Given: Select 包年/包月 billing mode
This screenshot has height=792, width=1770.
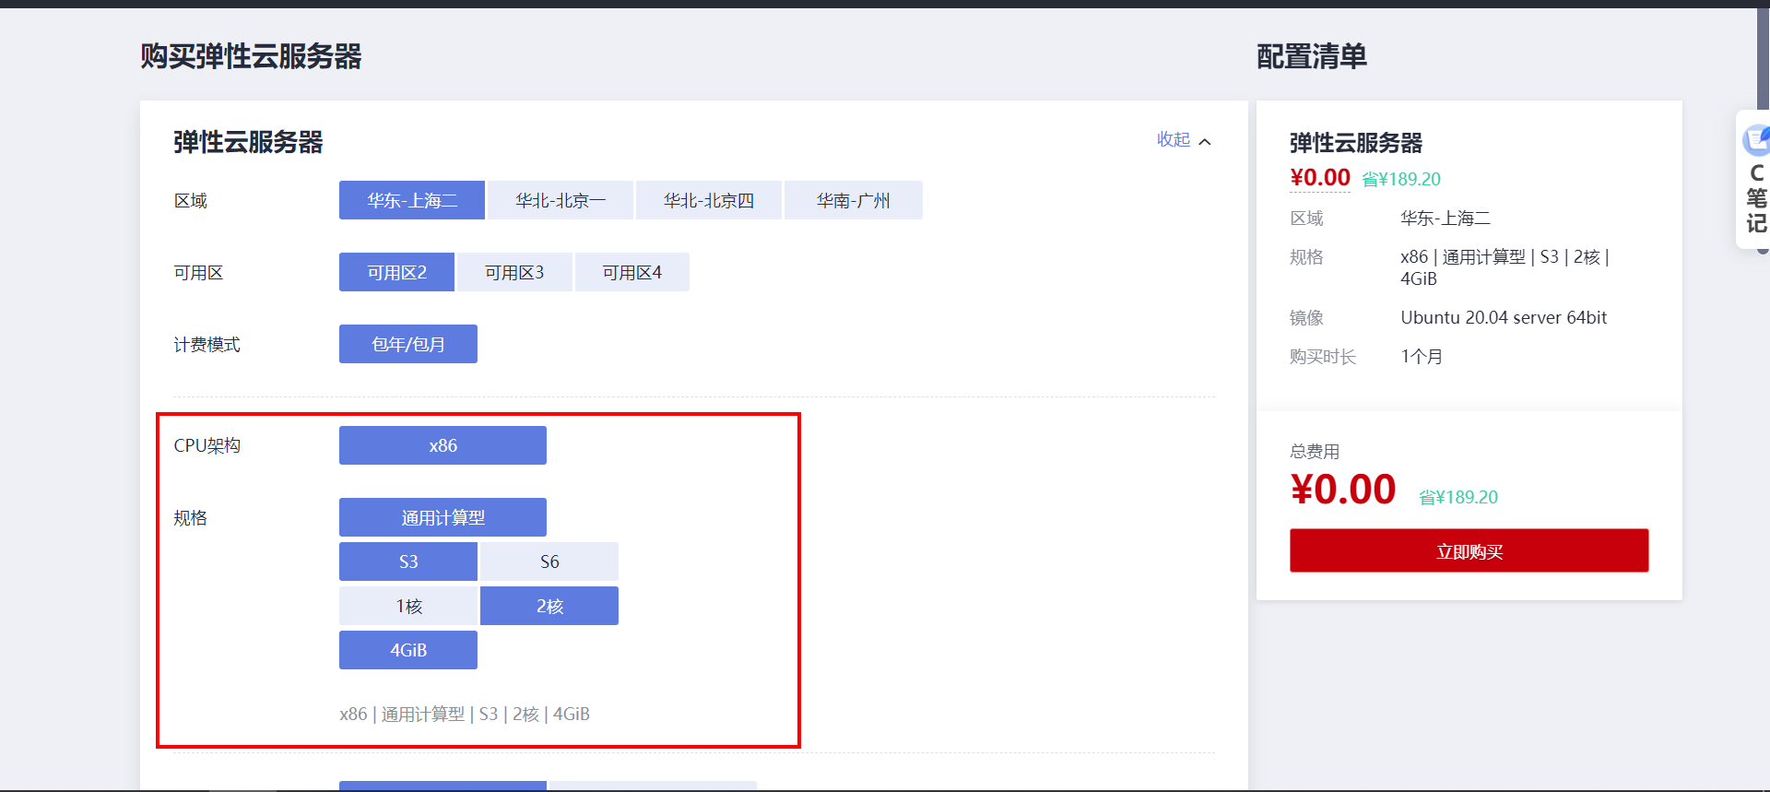Looking at the screenshot, I should tap(408, 344).
